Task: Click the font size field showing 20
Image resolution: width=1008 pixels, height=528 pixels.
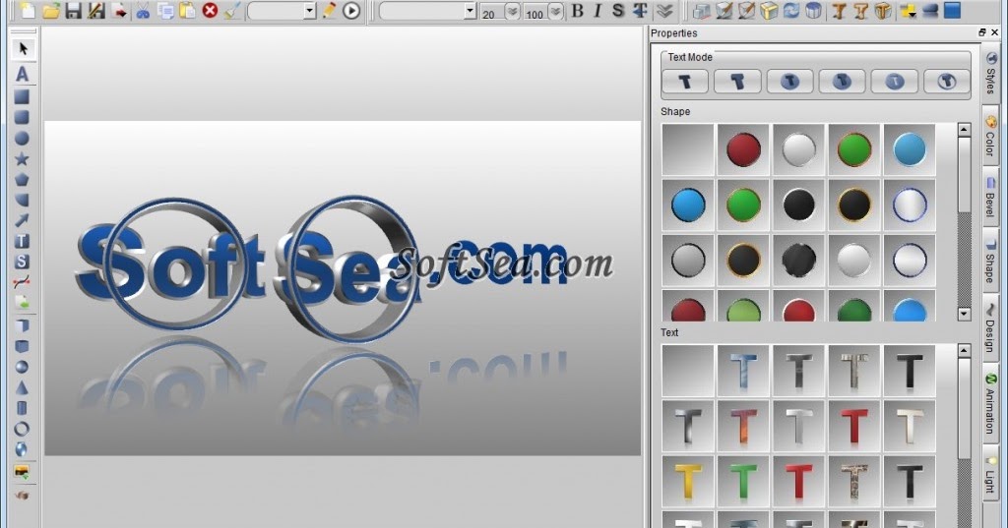Action: point(492,12)
